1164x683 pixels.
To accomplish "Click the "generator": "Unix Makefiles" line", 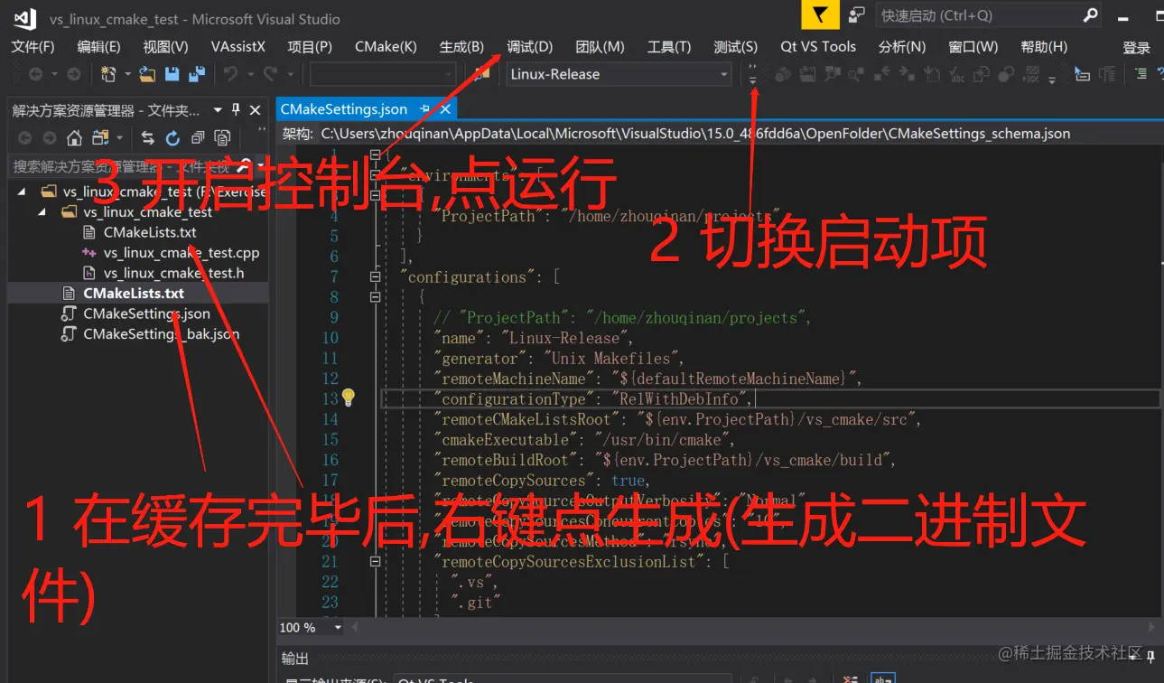I will (559, 358).
